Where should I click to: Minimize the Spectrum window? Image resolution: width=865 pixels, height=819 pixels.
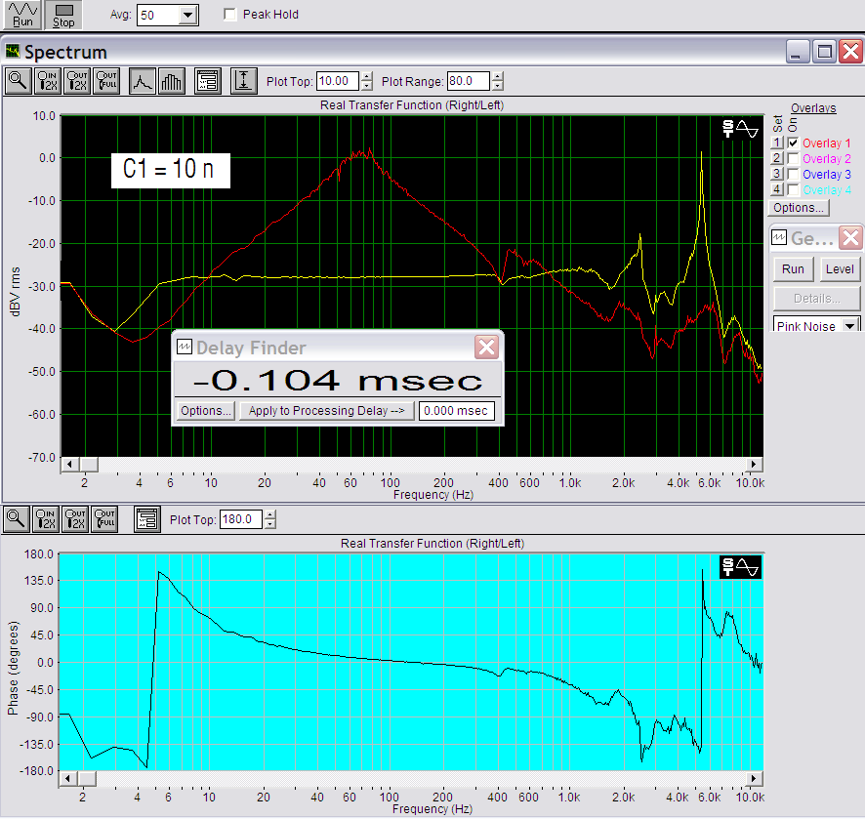[798, 52]
